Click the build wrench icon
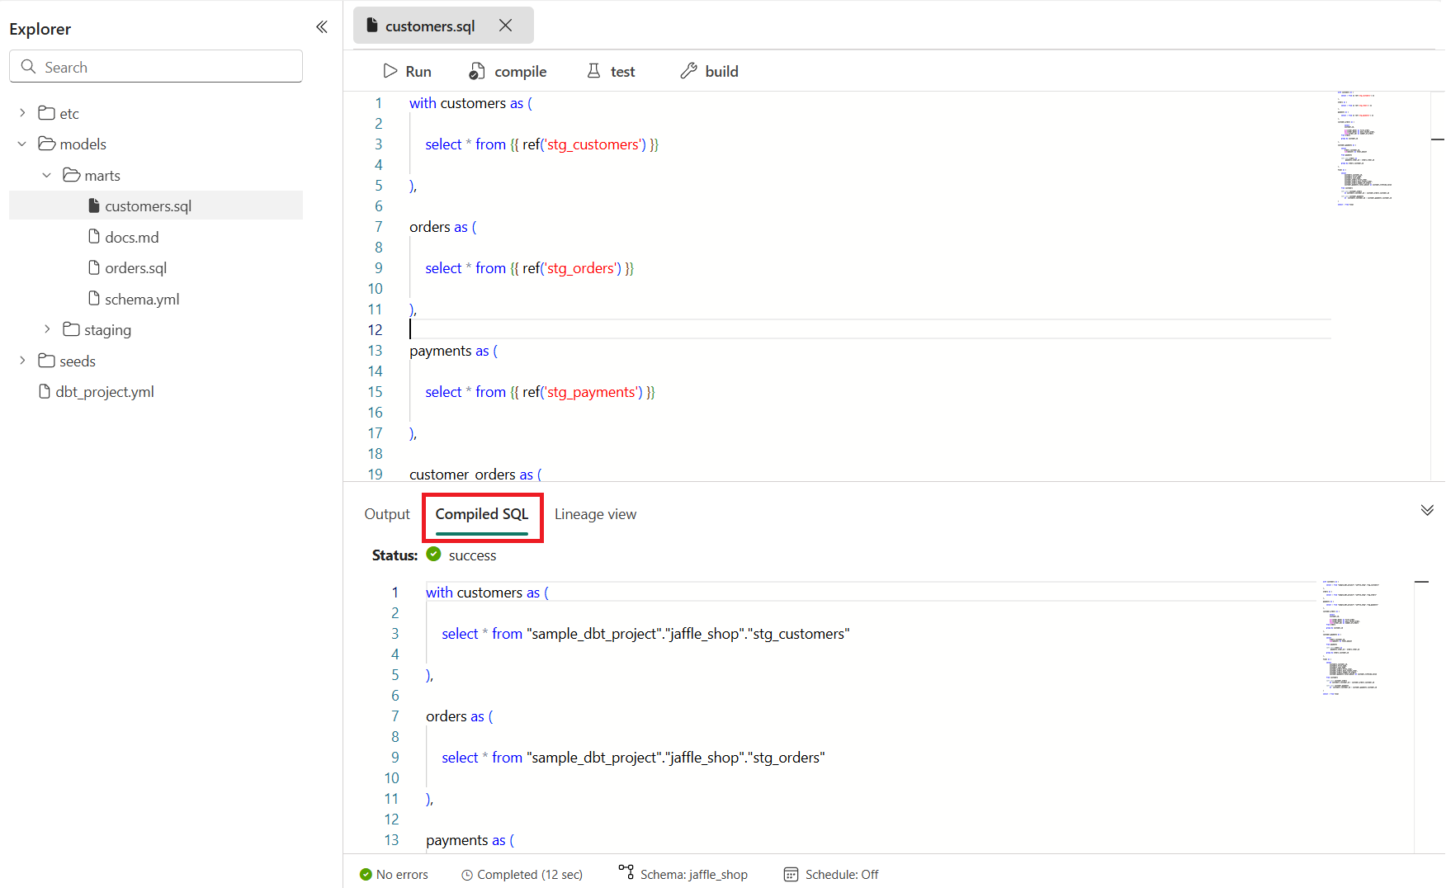The height and width of the screenshot is (888, 1446). point(689,71)
